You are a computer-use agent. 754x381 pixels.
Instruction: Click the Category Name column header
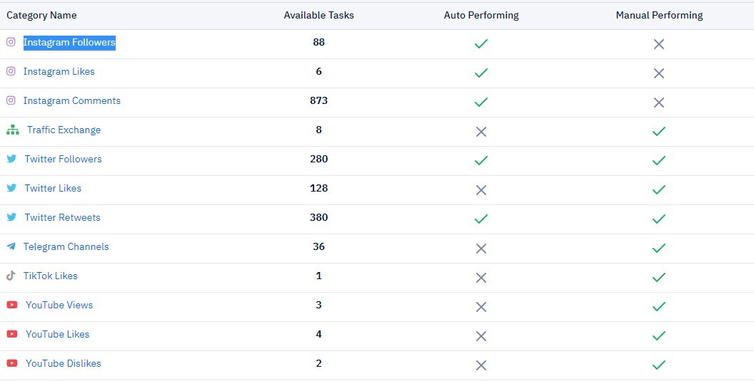click(x=42, y=16)
